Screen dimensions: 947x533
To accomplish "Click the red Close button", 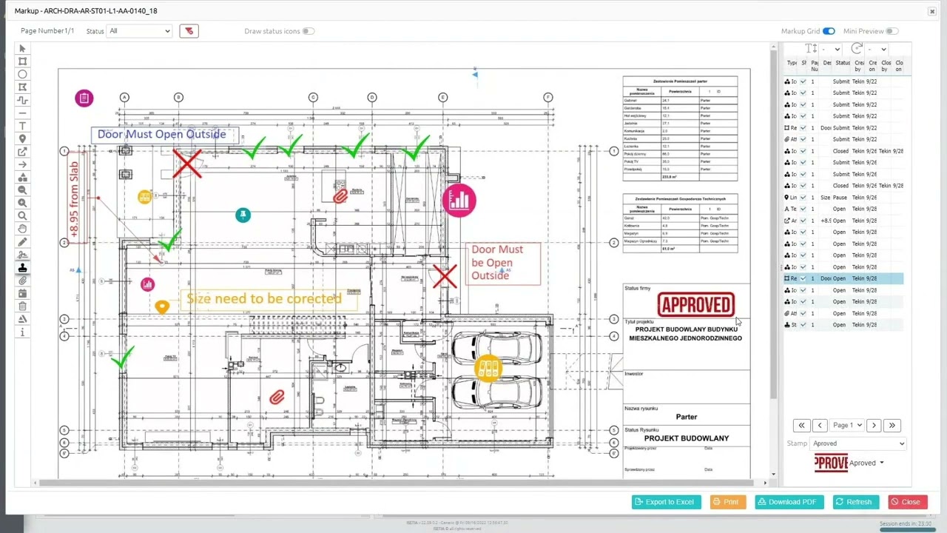I will click(906, 502).
